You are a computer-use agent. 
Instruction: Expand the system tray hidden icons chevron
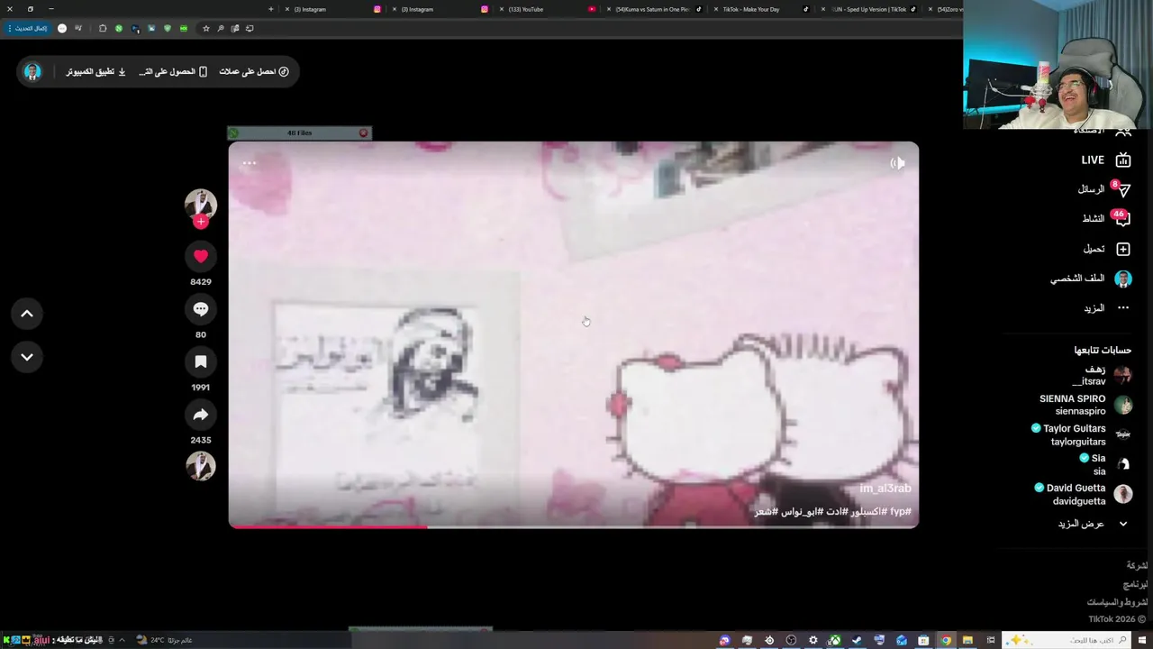point(122,640)
